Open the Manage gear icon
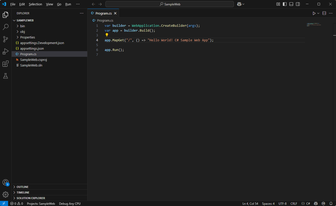 [x=6, y=194]
